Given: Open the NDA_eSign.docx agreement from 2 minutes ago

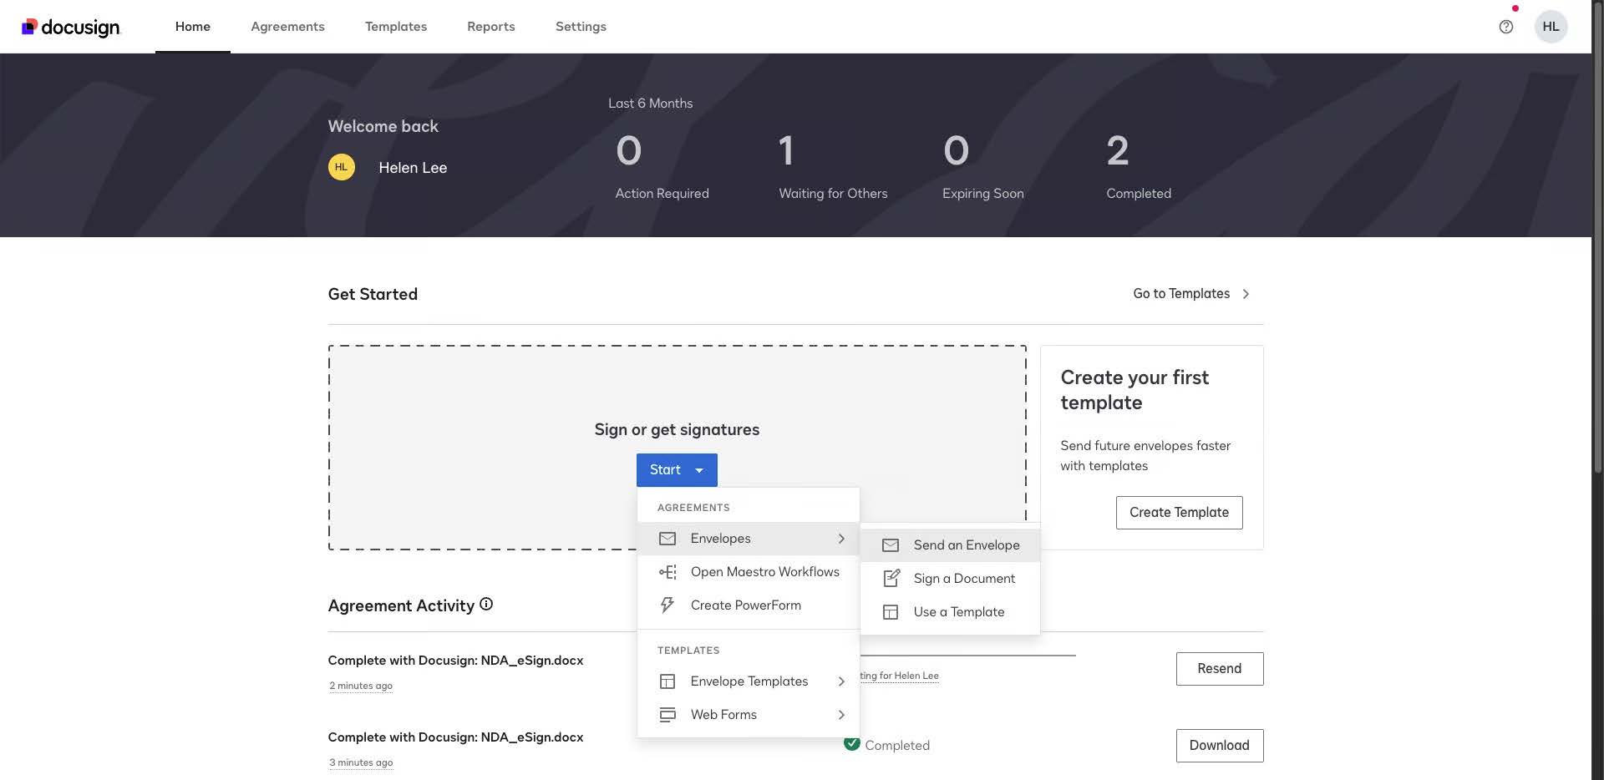Looking at the screenshot, I should click(x=455, y=661).
